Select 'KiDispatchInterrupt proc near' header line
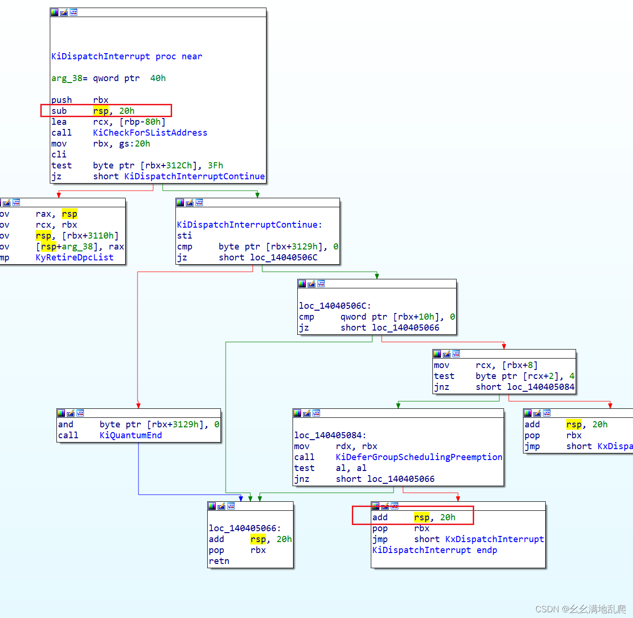The image size is (633, 618). (127, 56)
